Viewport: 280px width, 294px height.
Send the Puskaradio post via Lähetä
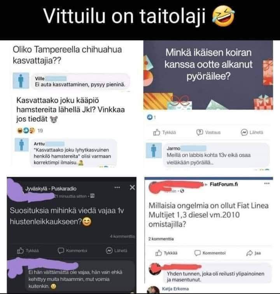(117, 250)
